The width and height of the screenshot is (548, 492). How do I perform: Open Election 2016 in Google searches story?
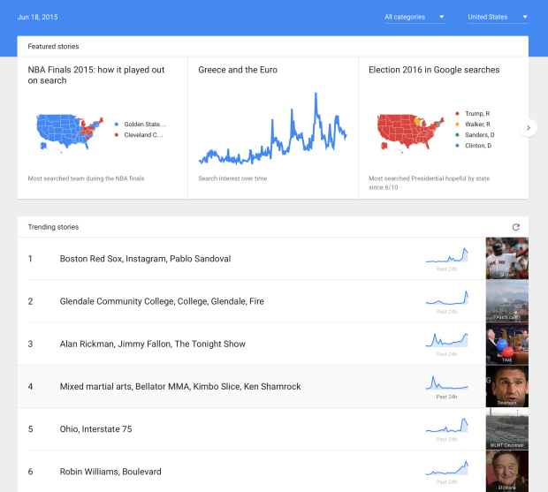point(434,70)
